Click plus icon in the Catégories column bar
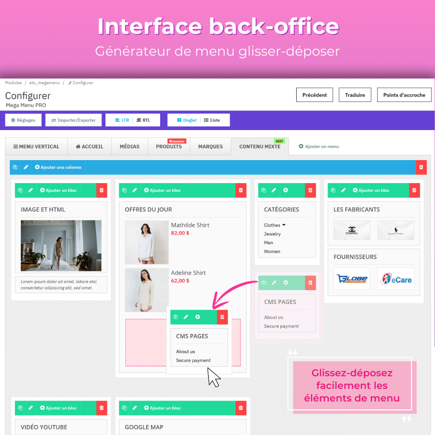This screenshot has width=435, height=435. click(286, 190)
